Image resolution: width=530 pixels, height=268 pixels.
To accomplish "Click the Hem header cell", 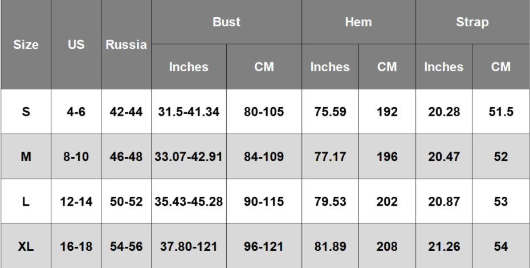I will pos(358,23).
